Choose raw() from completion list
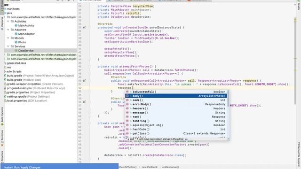This screenshot has height=169, width=301. coord(176,117)
